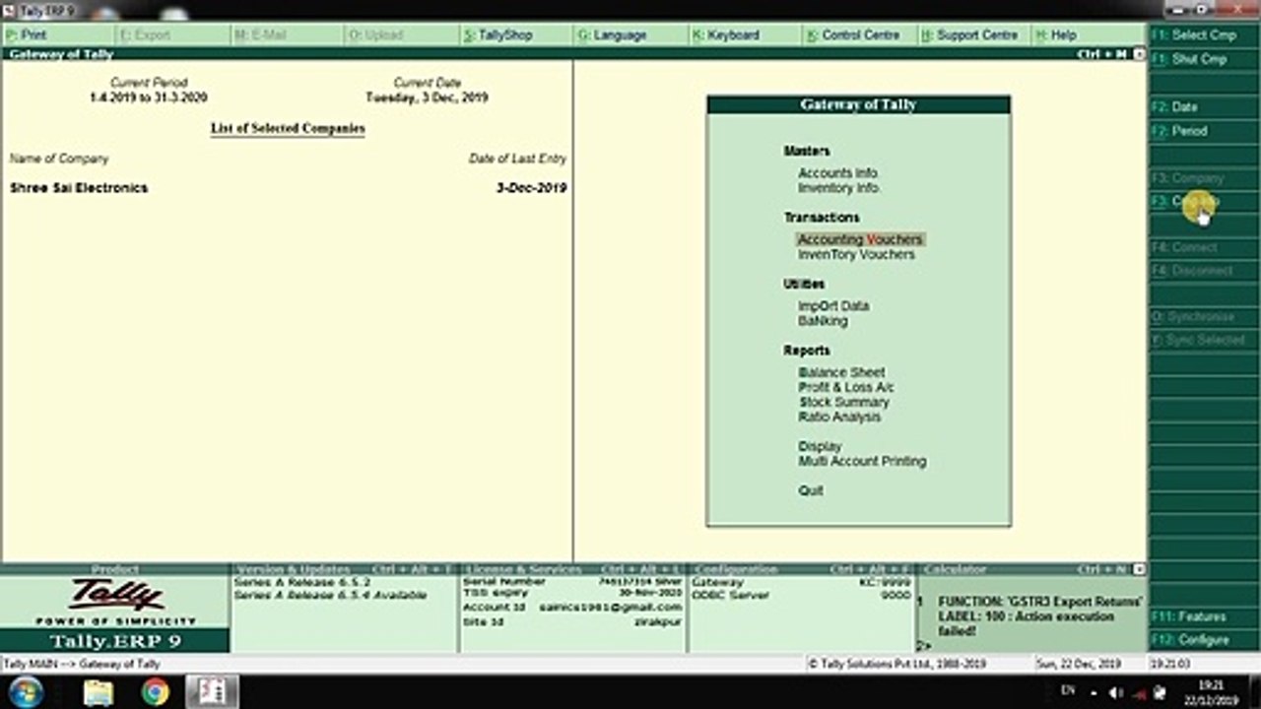
Task: Click the 3-Dec-2019 last entry date
Action: [531, 188]
